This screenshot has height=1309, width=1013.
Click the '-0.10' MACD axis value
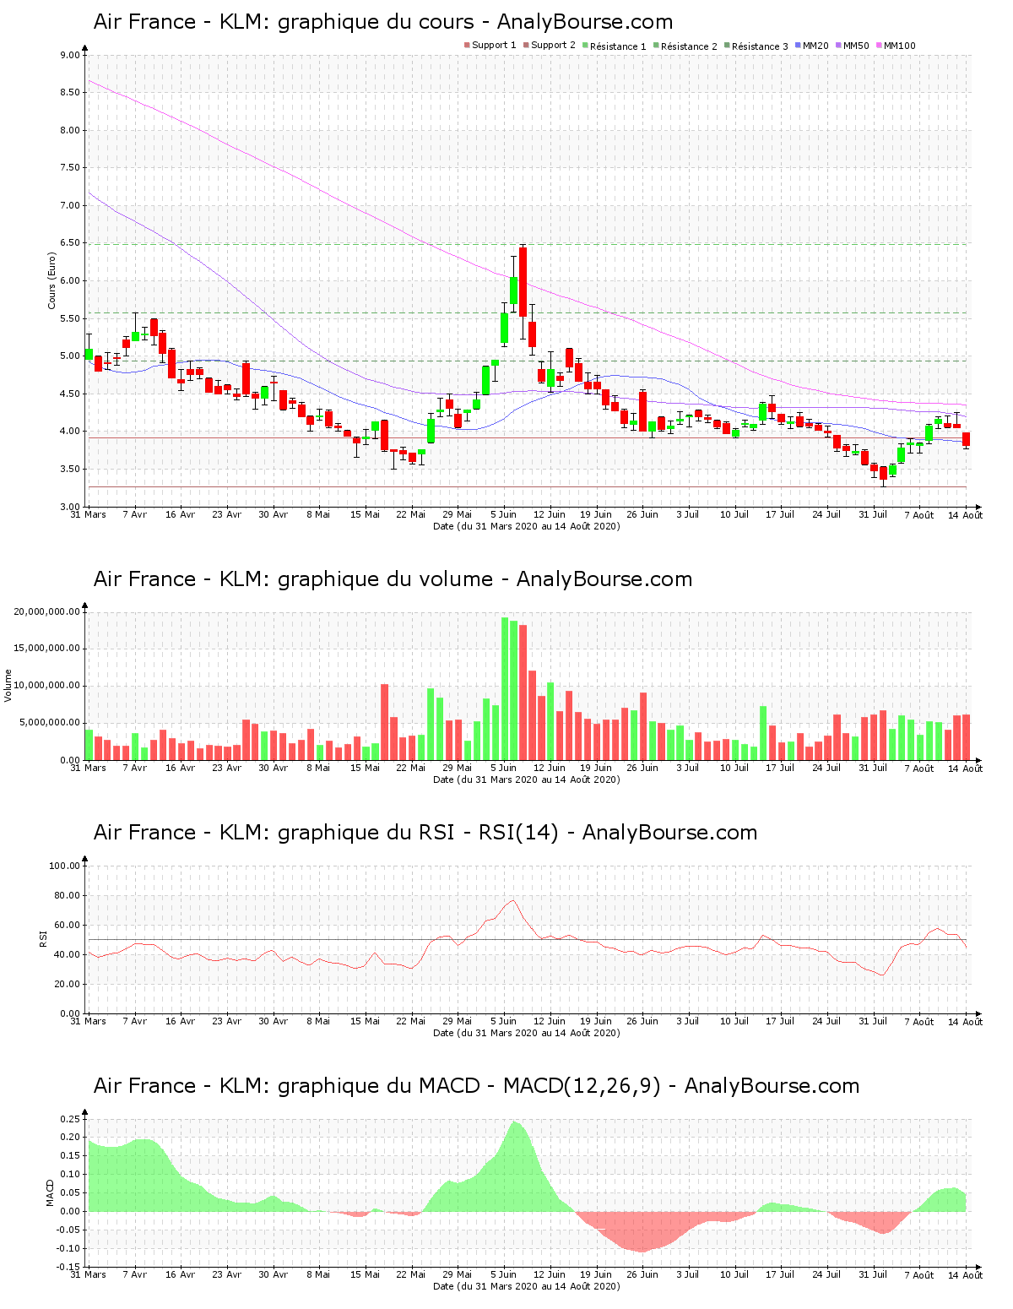coord(68,1249)
